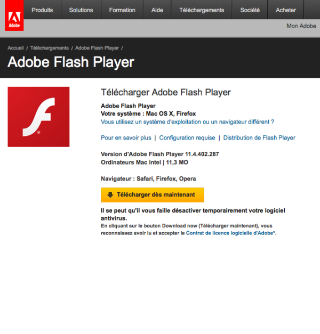The image size is (320, 334).
Task: Click the Adobe Flash Player breadcrumb
Action: pos(97,48)
